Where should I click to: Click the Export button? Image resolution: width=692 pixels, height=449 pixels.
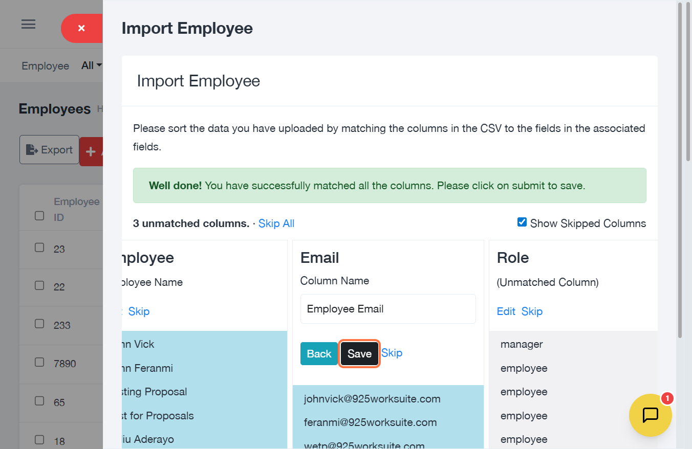[49, 150]
